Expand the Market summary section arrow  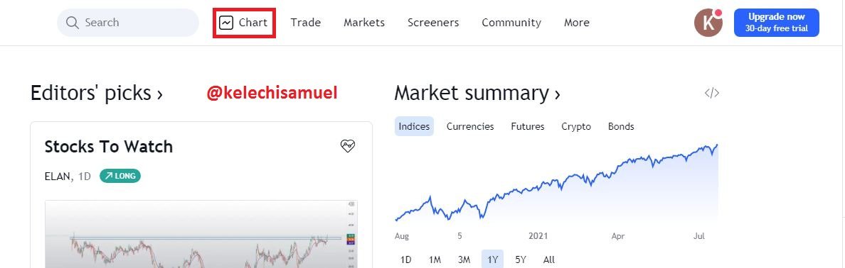[557, 94]
